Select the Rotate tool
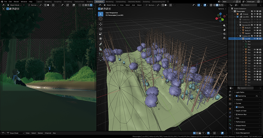Viewport: 263px width, 138px height. point(101,29)
